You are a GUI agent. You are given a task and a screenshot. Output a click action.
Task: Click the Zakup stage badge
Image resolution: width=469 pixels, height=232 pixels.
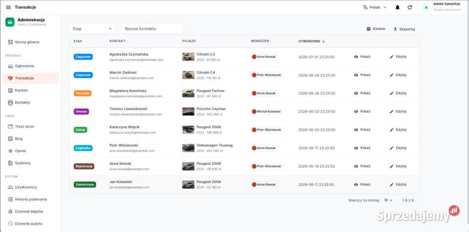click(80, 130)
